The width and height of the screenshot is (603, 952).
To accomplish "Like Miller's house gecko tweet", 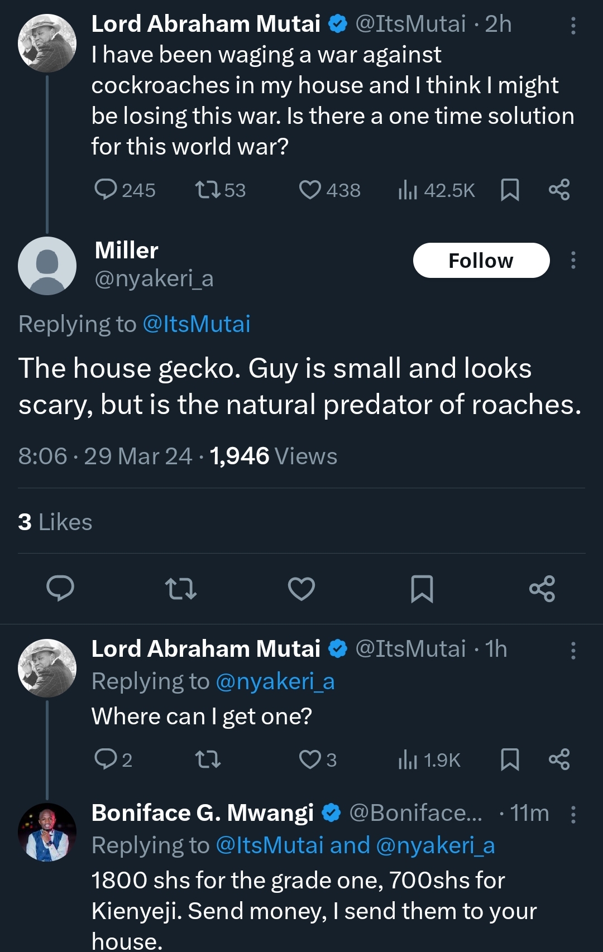I will click(x=301, y=589).
